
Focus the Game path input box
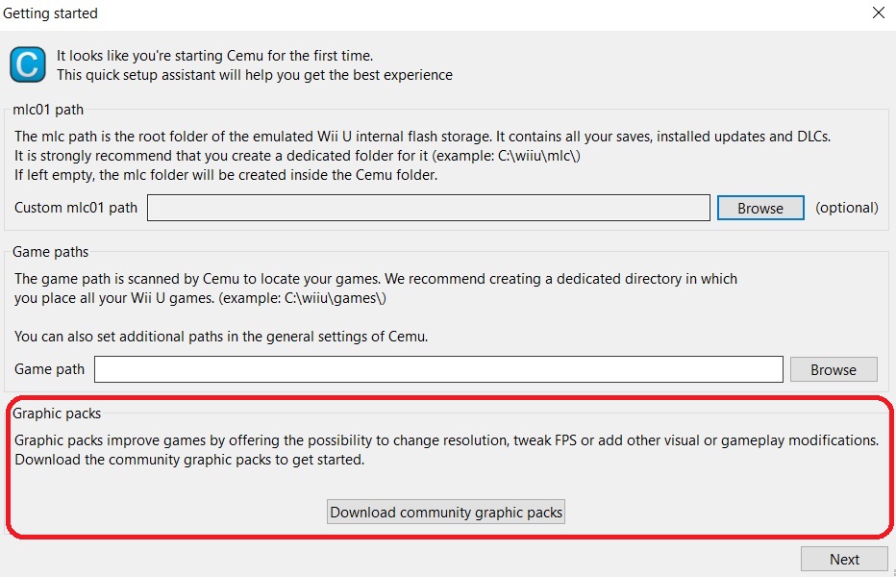click(x=438, y=369)
